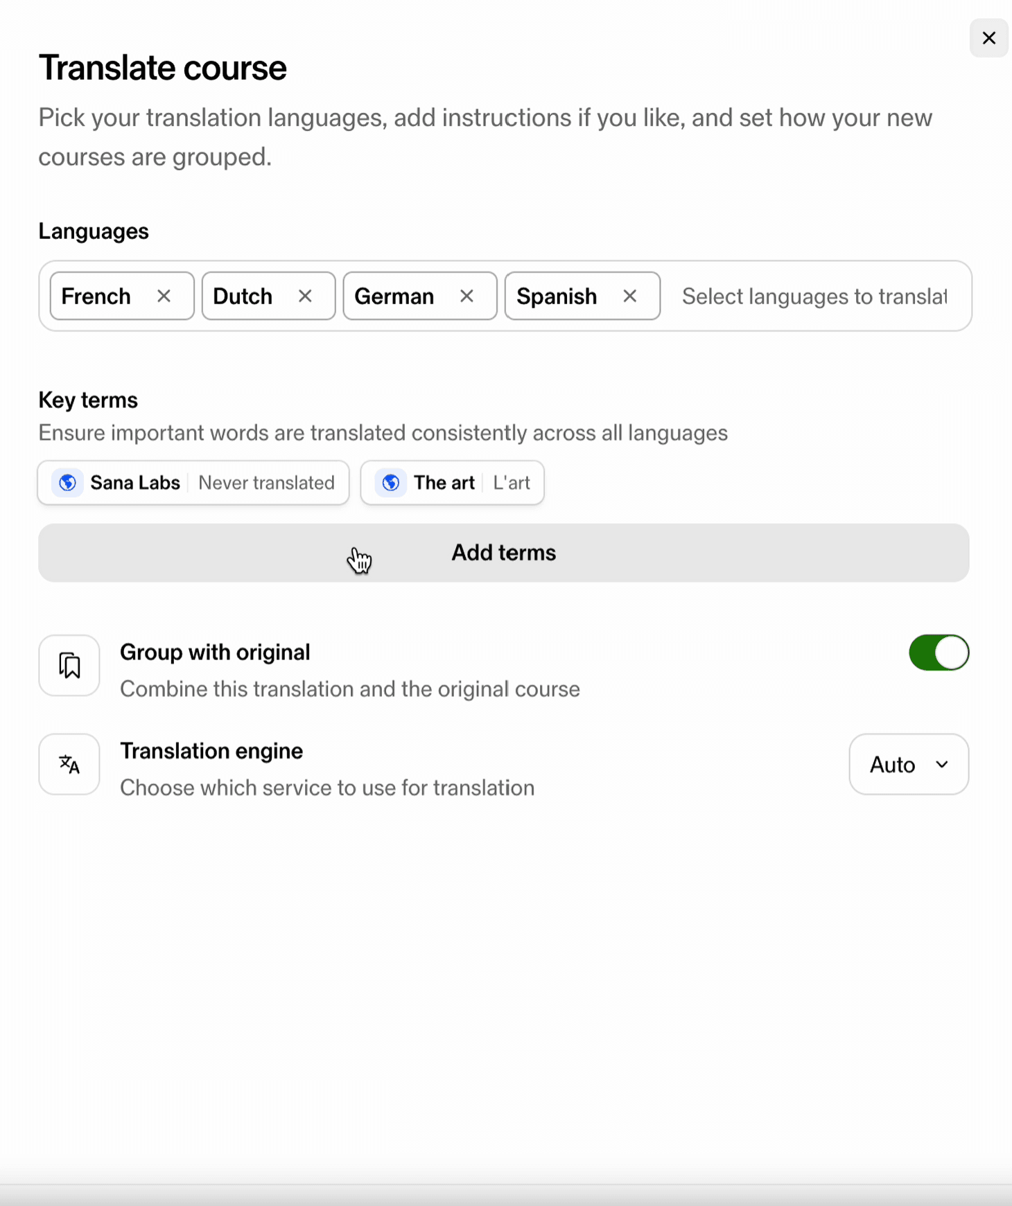Select the French language tag
The height and width of the screenshot is (1206, 1012).
pyautogui.click(x=96, y=296)
